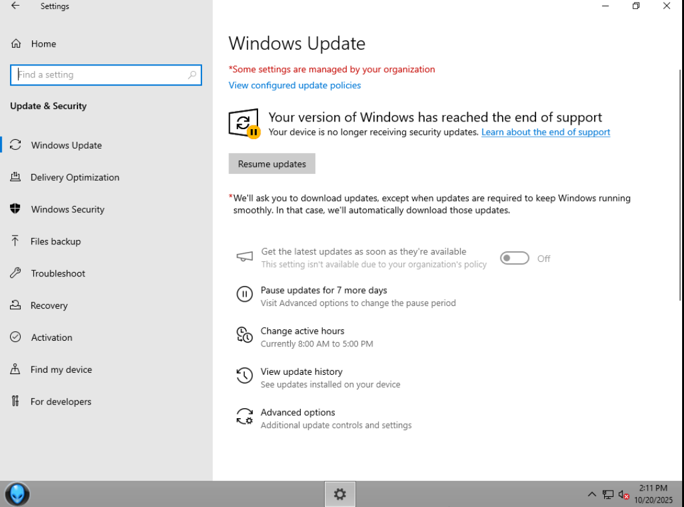The width and height of the screenshot is (684, 507).
Task: Click Advanced options text
Action: 298,413
